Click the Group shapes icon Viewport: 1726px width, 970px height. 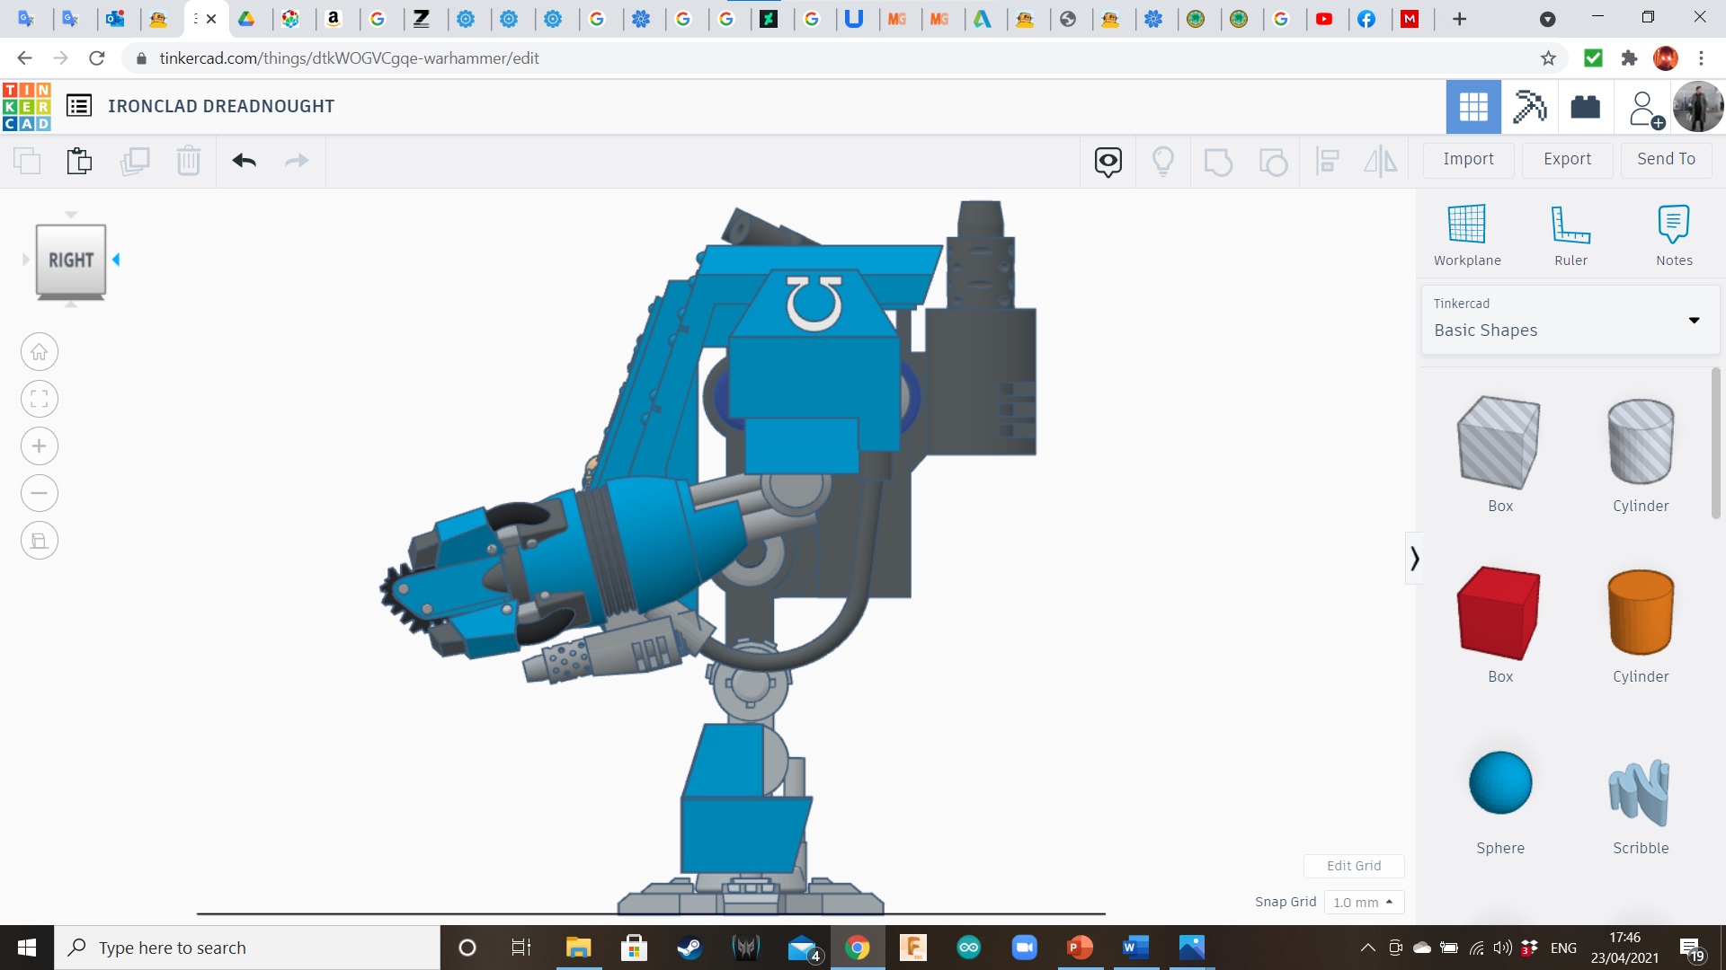pos(1218,161)
